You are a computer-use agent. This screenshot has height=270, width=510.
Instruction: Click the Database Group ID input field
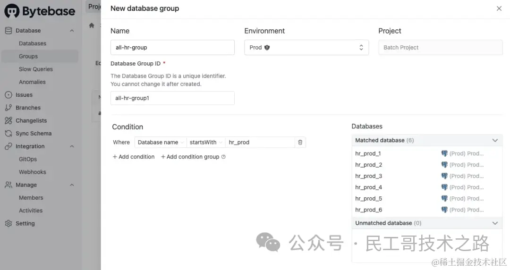coord(172,98)
